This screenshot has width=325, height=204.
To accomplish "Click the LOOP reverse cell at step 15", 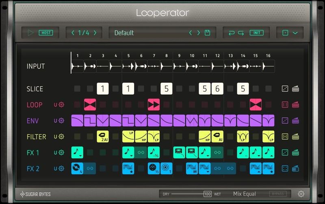I will 256,105.
